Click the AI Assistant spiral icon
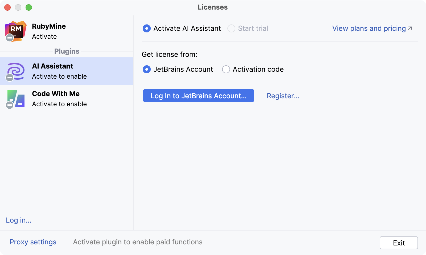The image size is (426, 255). (16, 70)
